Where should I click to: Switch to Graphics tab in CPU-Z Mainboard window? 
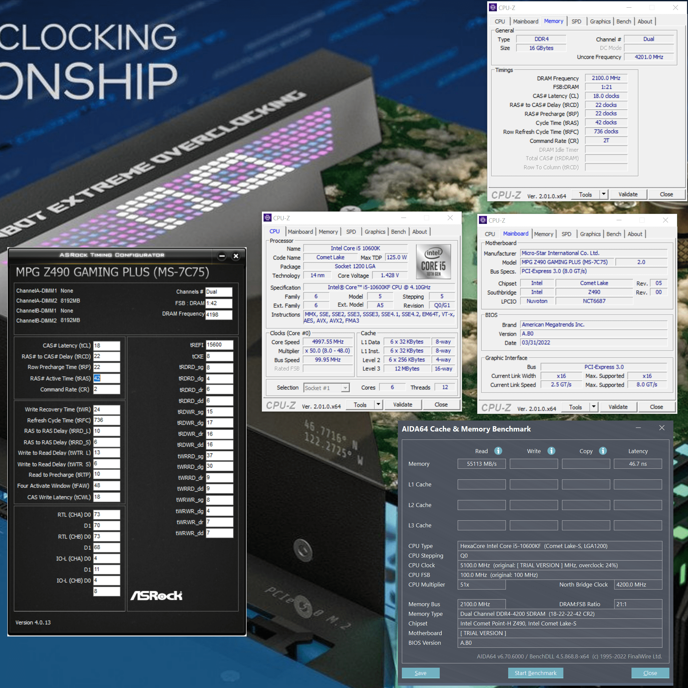[590, 234]
